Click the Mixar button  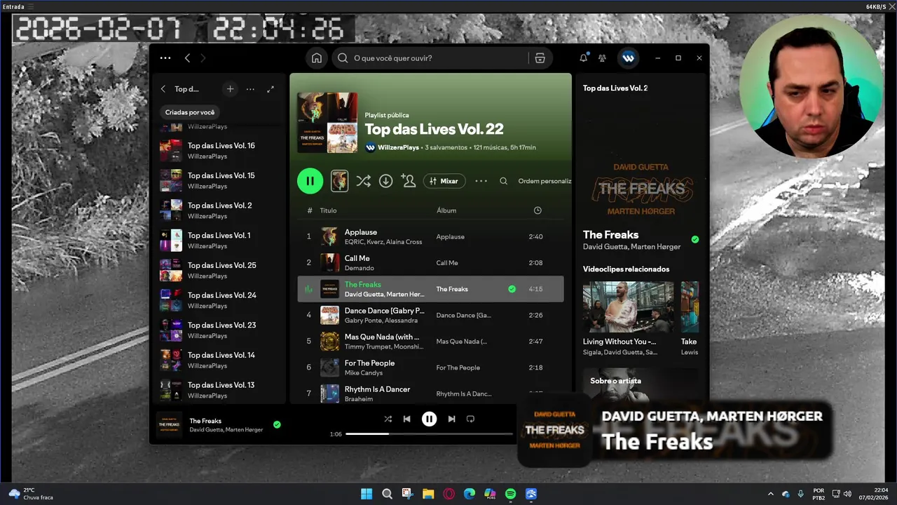point(444,181)
